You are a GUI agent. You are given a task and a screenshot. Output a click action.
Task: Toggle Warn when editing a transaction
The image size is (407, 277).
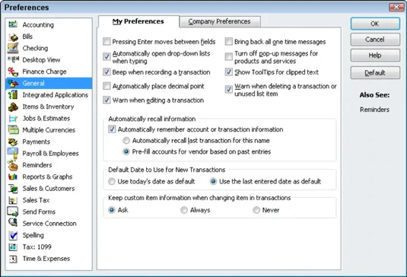(107, 100)
